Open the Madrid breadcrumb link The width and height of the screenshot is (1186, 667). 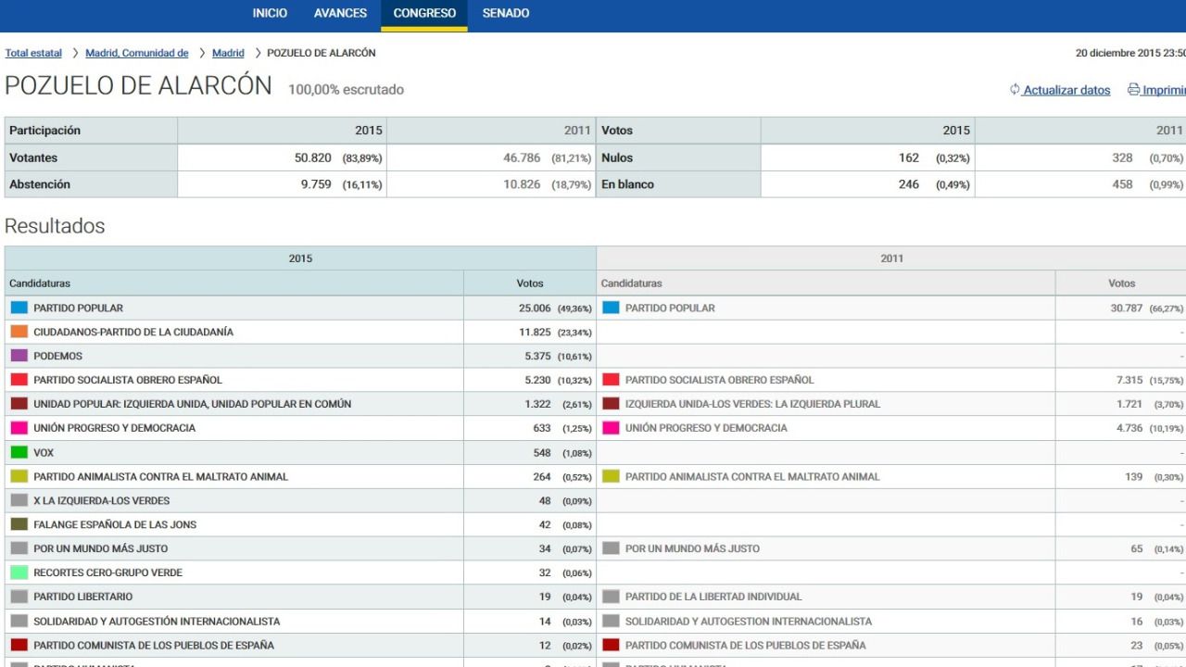tap(228, 53)
